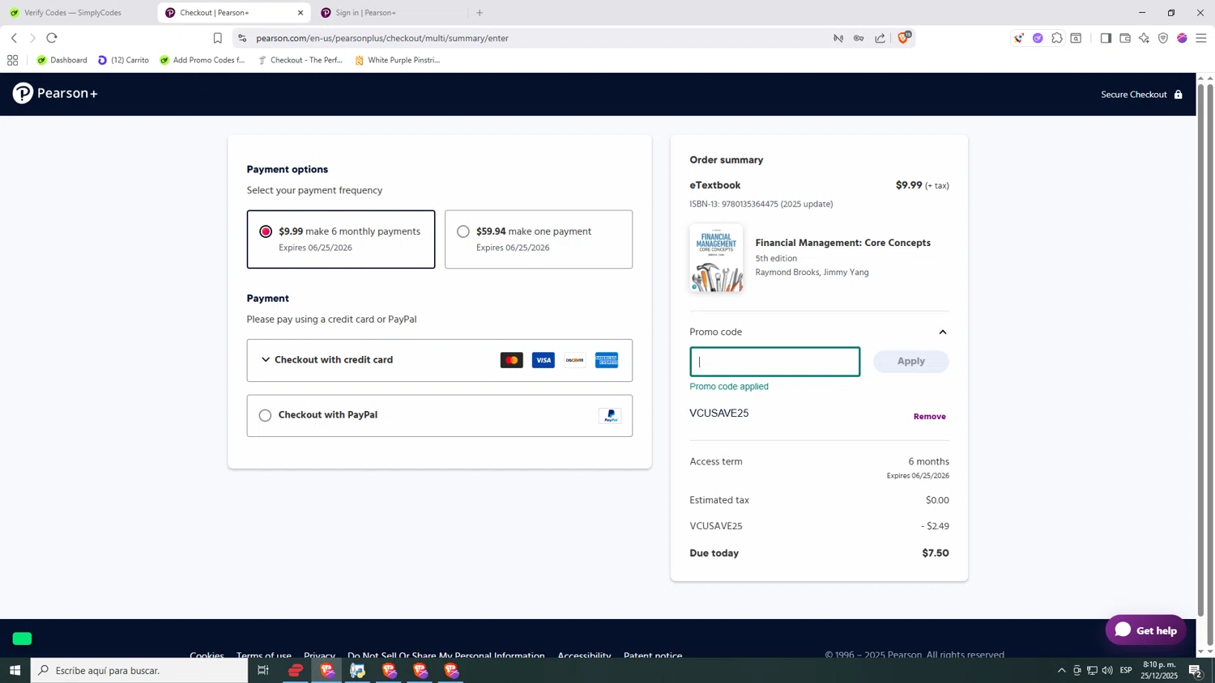Open the Brave Wallet icon

[x=1125, y=38]
